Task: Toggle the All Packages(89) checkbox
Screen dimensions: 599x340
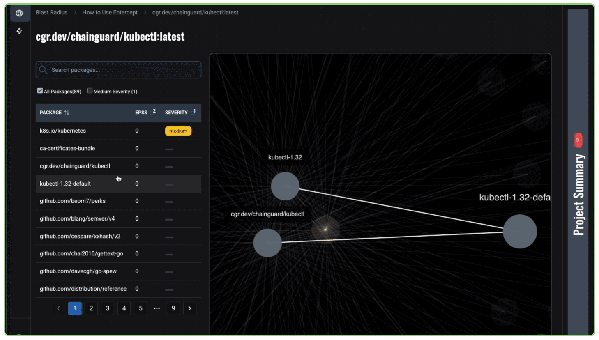Action: tap(40, 91)
